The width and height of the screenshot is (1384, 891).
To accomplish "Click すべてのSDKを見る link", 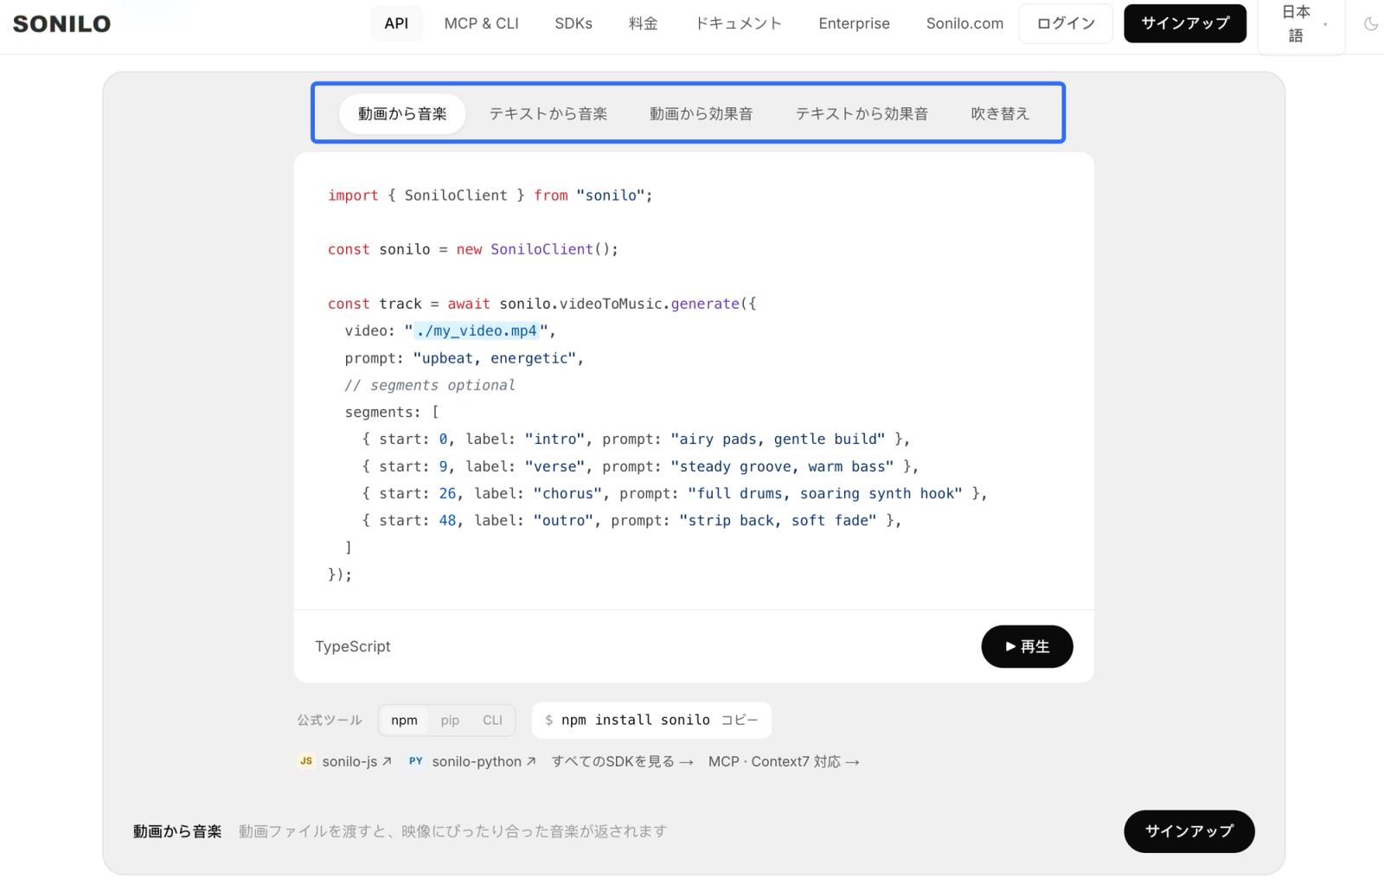I will [622, 762].
